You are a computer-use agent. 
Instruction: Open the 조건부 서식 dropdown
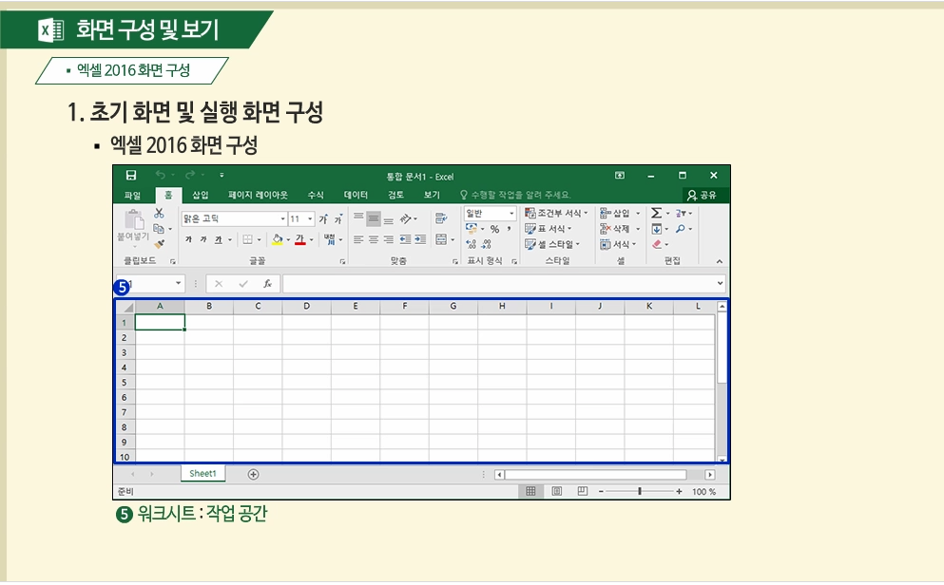556,213
